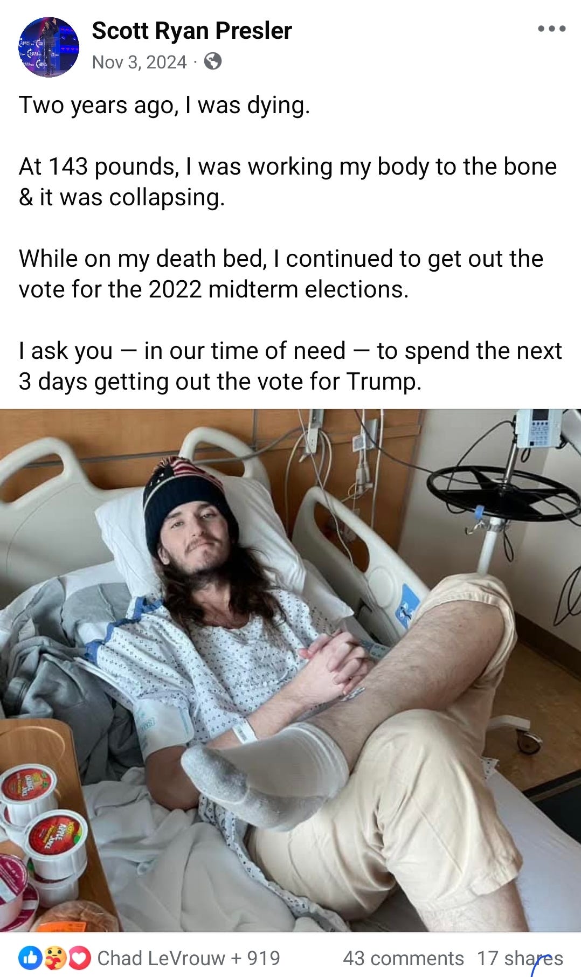Click the globe public-audience icon

point(213,61)
